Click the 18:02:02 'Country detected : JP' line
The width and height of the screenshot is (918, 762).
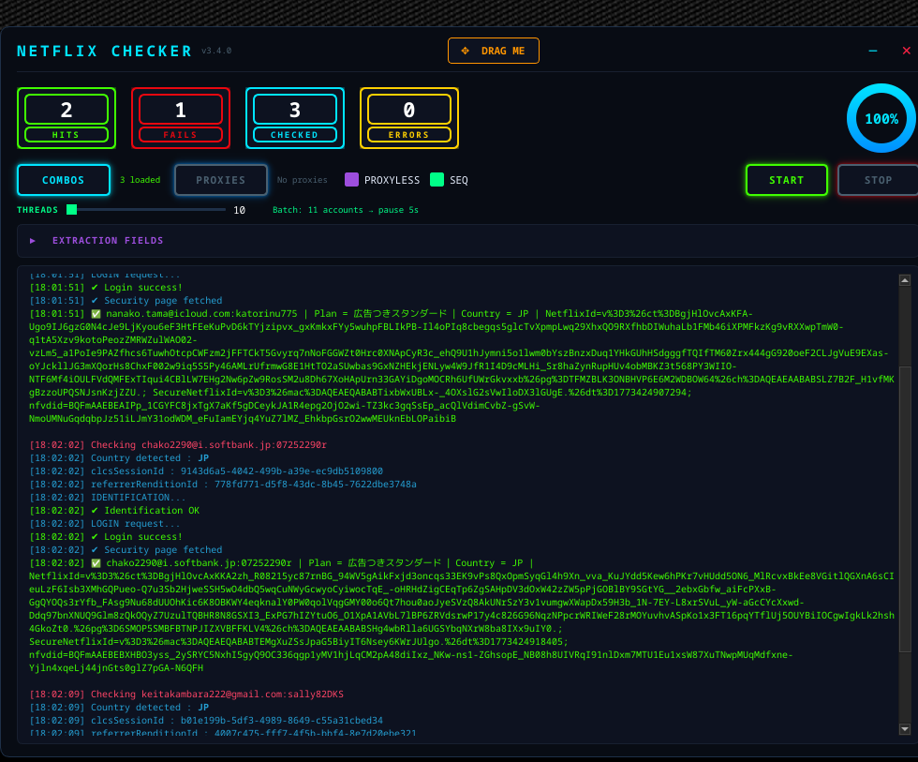119,458
